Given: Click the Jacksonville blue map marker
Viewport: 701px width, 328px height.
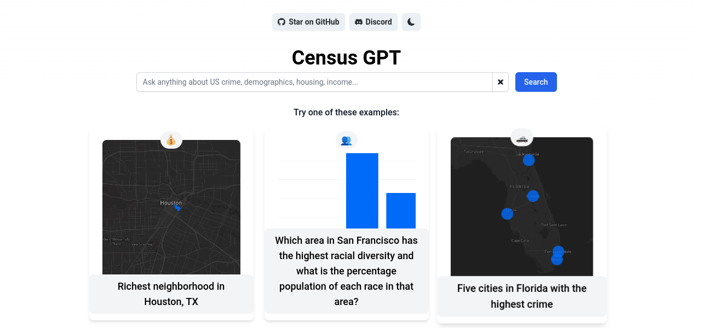Looking at the screenshot, I should [528, 160].
